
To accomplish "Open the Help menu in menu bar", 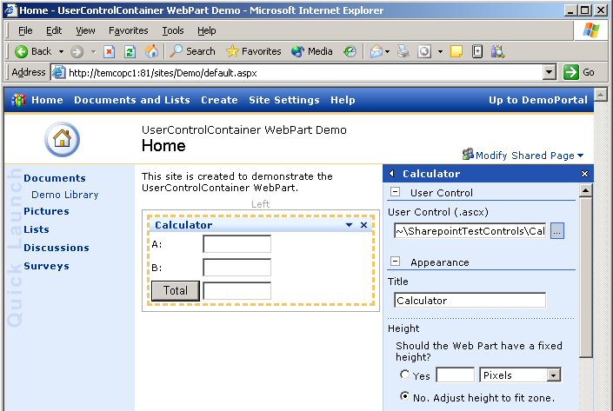I will click(206, 30).
